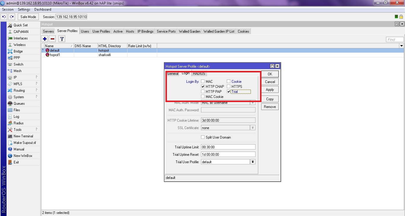Open Quick Set from the sidebar
The height and width of the screenshot is (216, 405).
click(20, 25)
